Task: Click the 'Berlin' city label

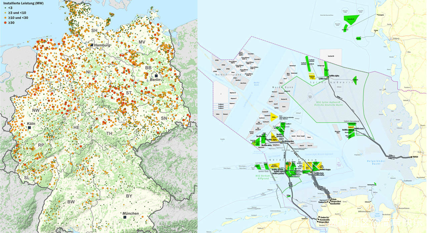Action: [x=156, y=80]
